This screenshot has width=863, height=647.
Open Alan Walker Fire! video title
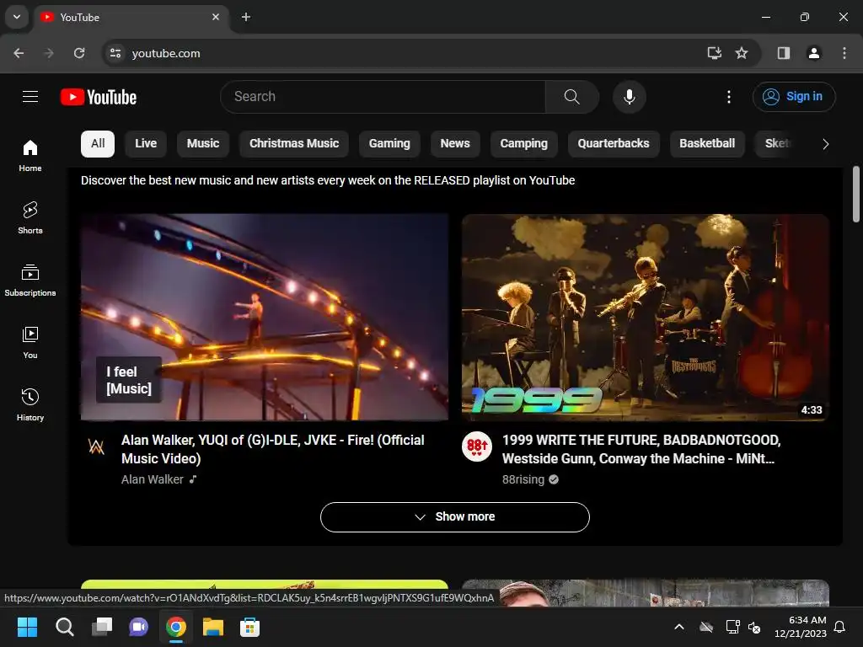(x=273, y=449)
